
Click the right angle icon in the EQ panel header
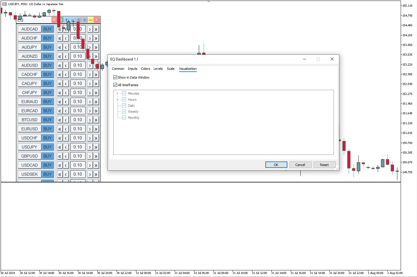coord(85,20)
